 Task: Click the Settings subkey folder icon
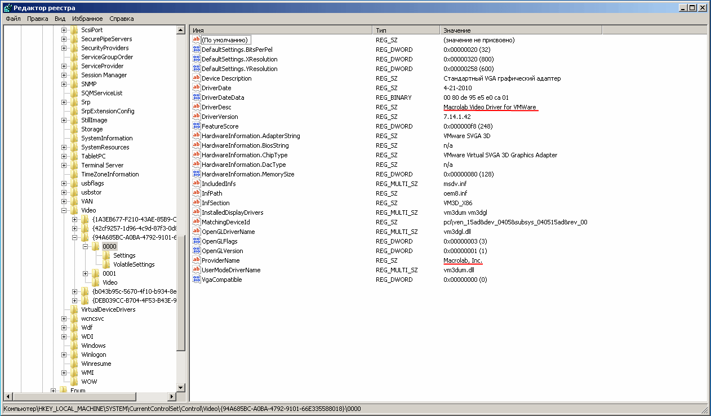(x=106, y=255)
